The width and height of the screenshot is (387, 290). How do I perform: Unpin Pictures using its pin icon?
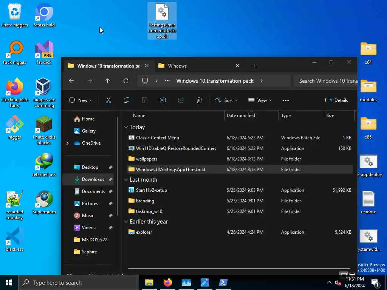point(111,204)
